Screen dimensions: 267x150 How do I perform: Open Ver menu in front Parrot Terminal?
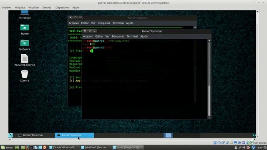tap(107, 36)
